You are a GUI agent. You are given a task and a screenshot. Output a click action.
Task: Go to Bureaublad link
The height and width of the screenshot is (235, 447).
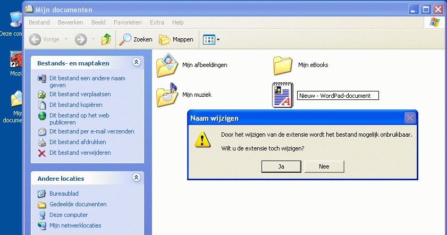point(64,194)
